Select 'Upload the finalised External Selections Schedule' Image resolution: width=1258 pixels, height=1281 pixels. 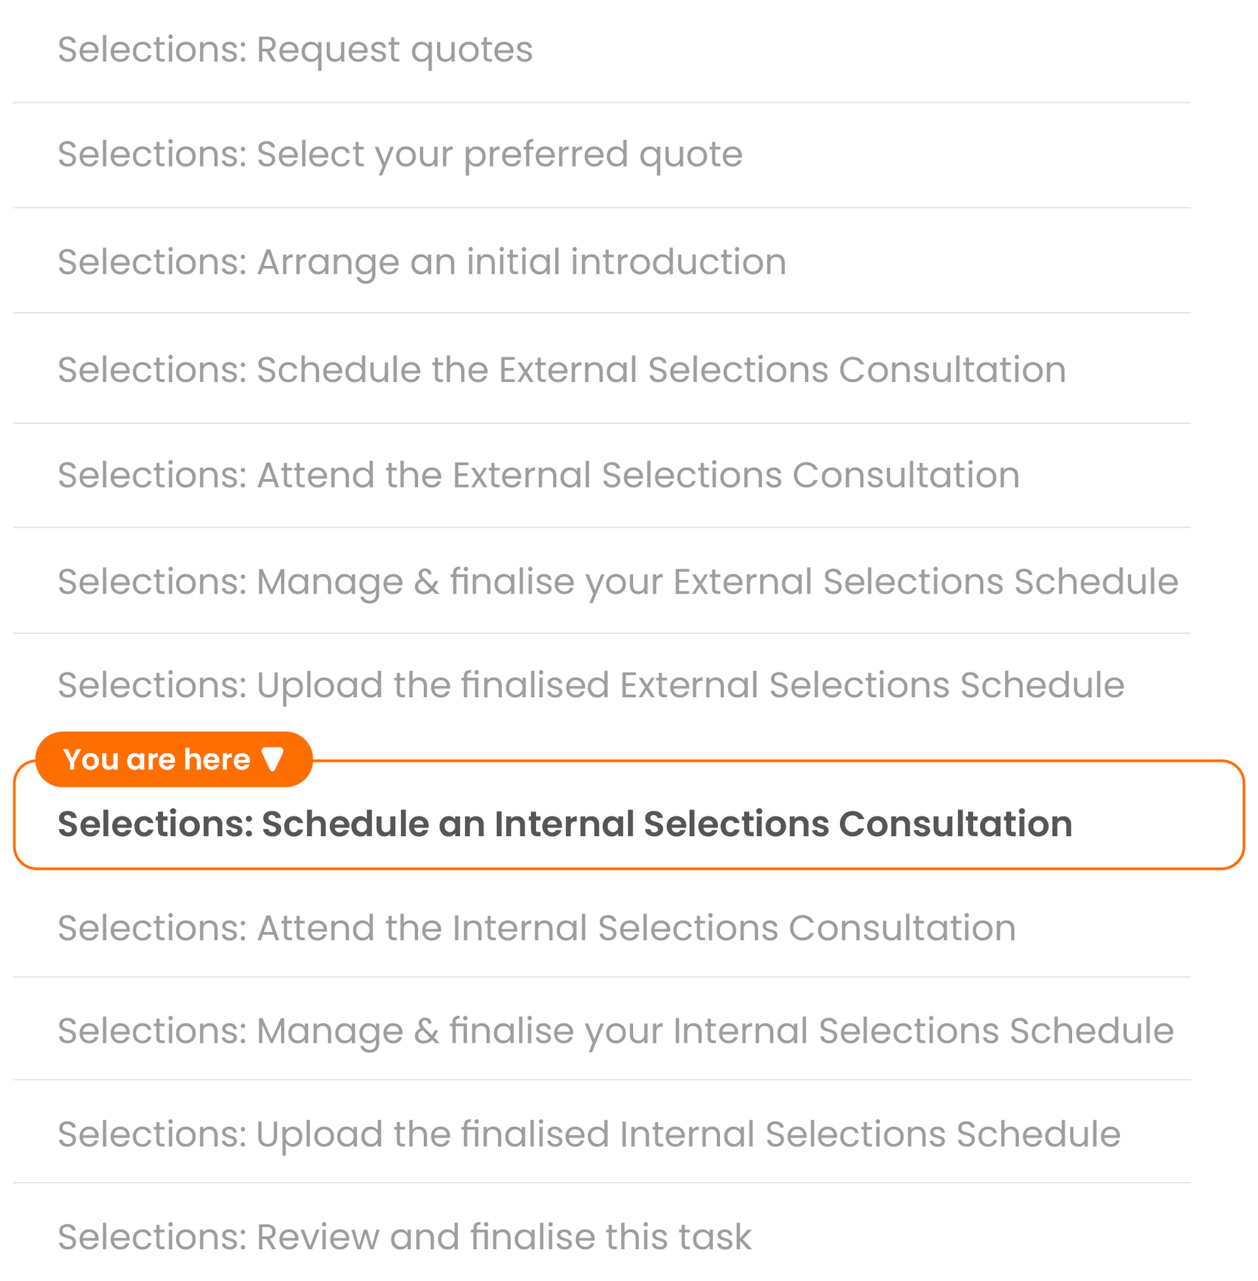tap(591, 685)
